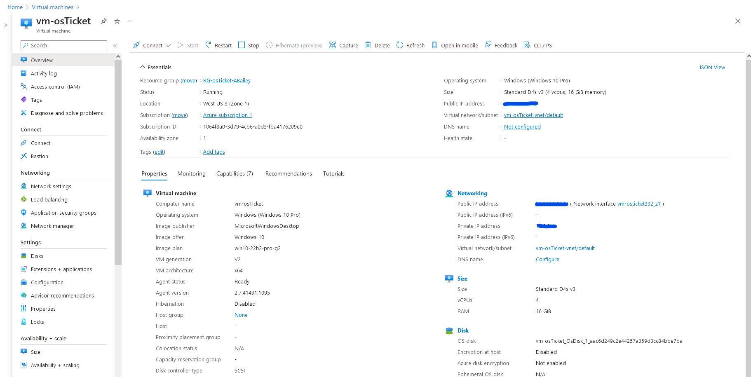Open the Configuration page
This screenshot has width=751, height=377.
pos(63,282)
